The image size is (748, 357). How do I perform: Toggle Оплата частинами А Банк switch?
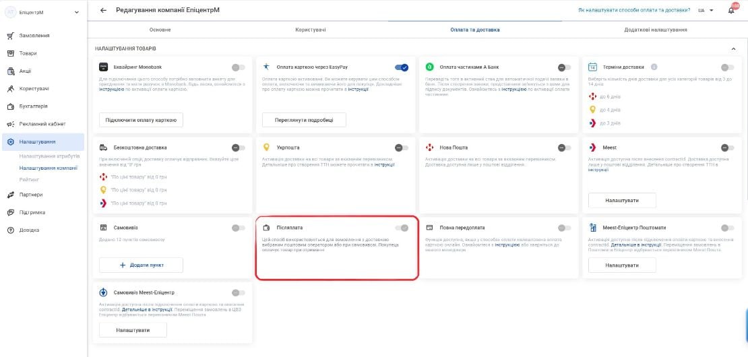[564, 67]
